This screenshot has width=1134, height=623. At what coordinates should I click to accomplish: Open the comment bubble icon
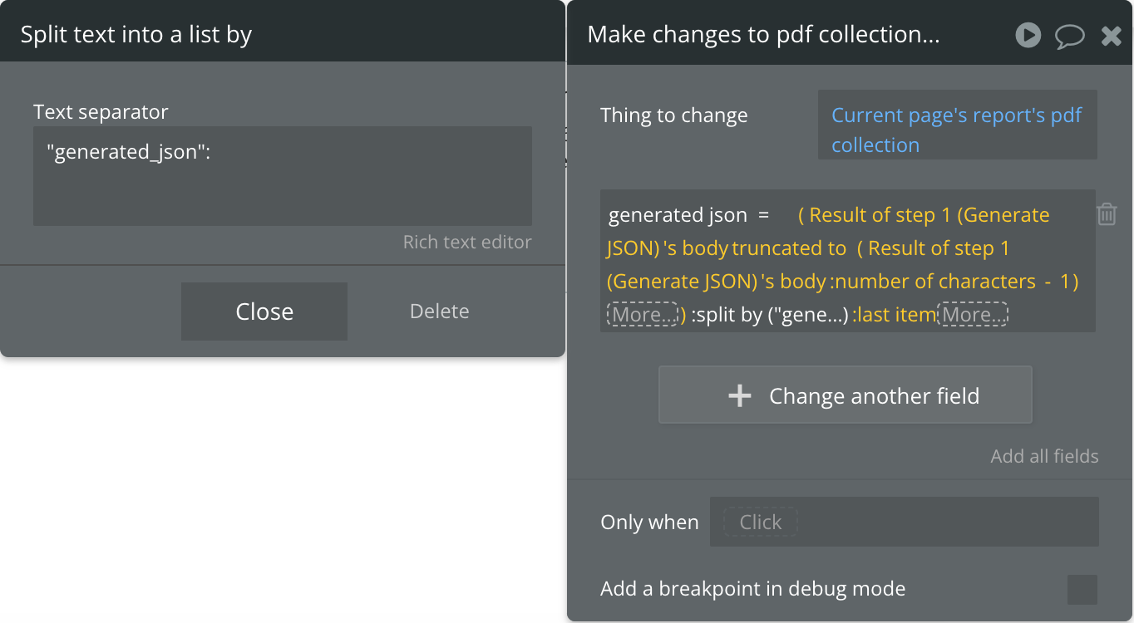(1070, 36)
